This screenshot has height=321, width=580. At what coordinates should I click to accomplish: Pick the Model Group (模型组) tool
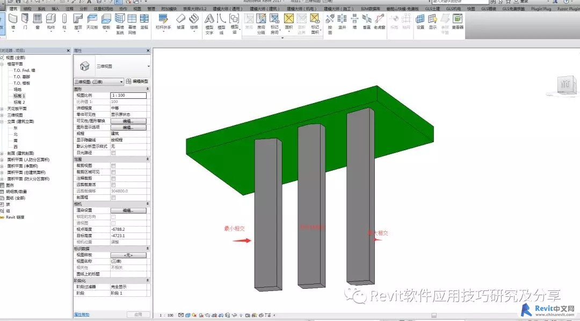pos(234,24)
